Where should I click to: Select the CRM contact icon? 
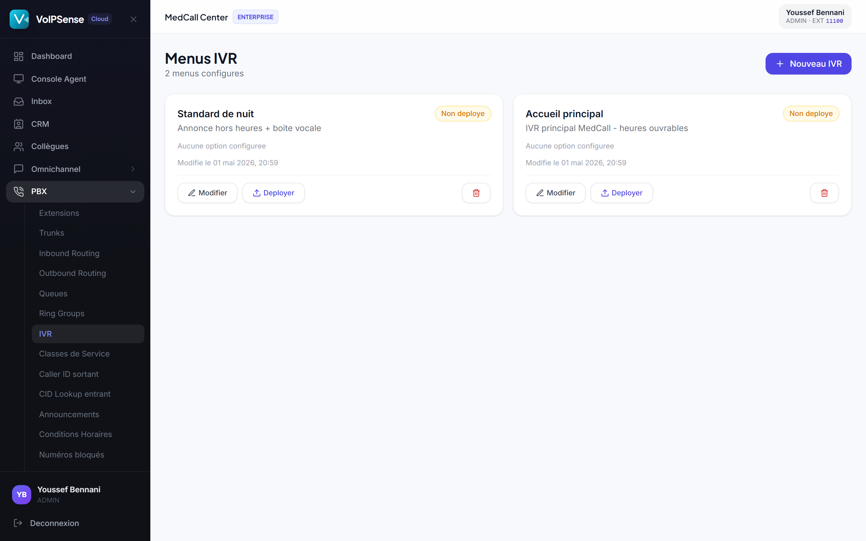(19, 124)
